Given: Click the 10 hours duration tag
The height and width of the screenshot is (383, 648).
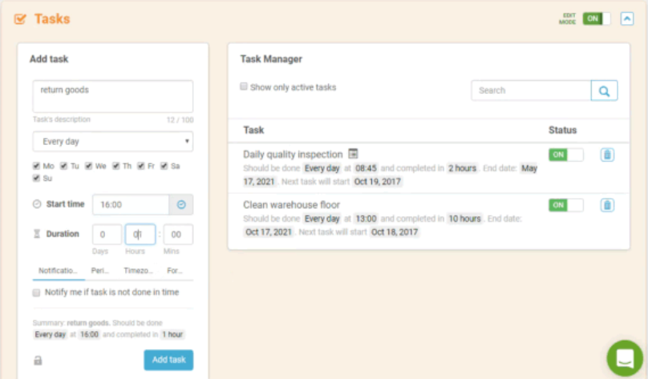Looking at the screenshot, I should (465, 219).
